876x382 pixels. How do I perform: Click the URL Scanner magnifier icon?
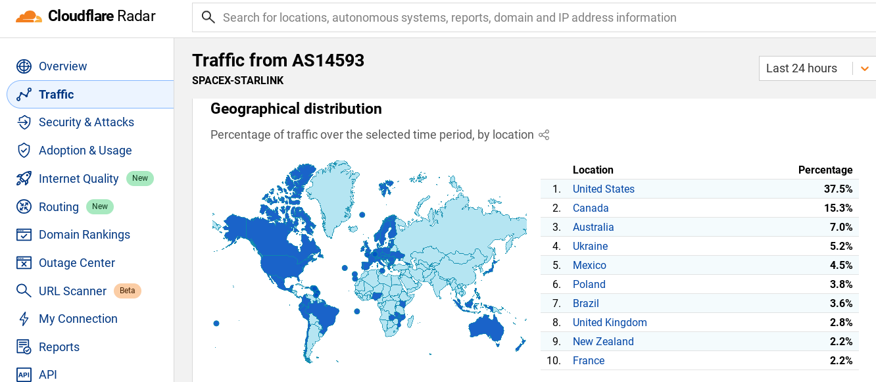point(24,291)
